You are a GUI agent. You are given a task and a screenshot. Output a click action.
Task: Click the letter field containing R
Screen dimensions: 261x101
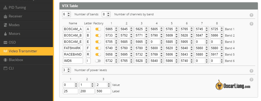click(88, 54)
